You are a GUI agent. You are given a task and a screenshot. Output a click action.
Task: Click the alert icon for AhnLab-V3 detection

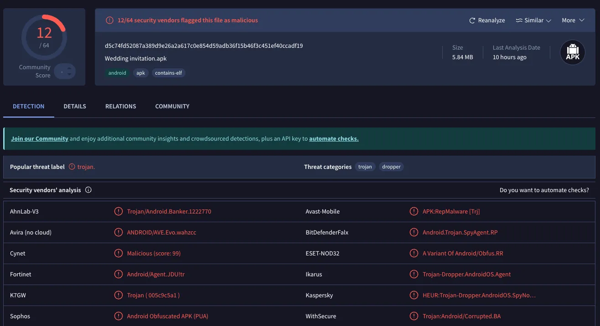point(119,212)
